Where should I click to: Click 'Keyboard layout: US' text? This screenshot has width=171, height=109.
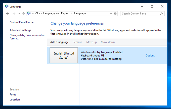[x=93, y=56]
